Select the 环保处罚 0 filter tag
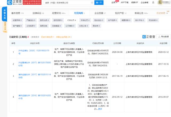This screenshot has width=171, height=117. (85, 20)
